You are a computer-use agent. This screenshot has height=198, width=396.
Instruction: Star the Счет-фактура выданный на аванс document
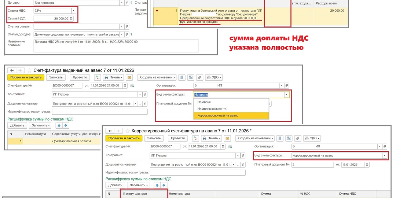(x=30, y=70)
